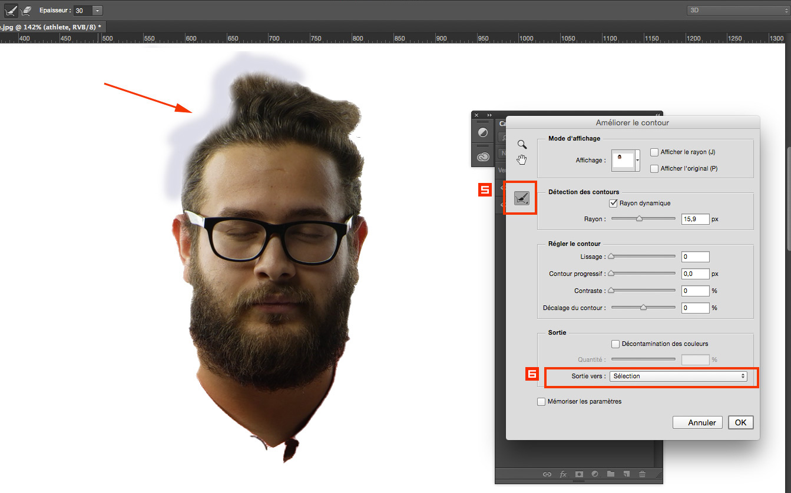Select the Erase Refinements tool
The image size is (791, 493).
click(x=27, y=10)
